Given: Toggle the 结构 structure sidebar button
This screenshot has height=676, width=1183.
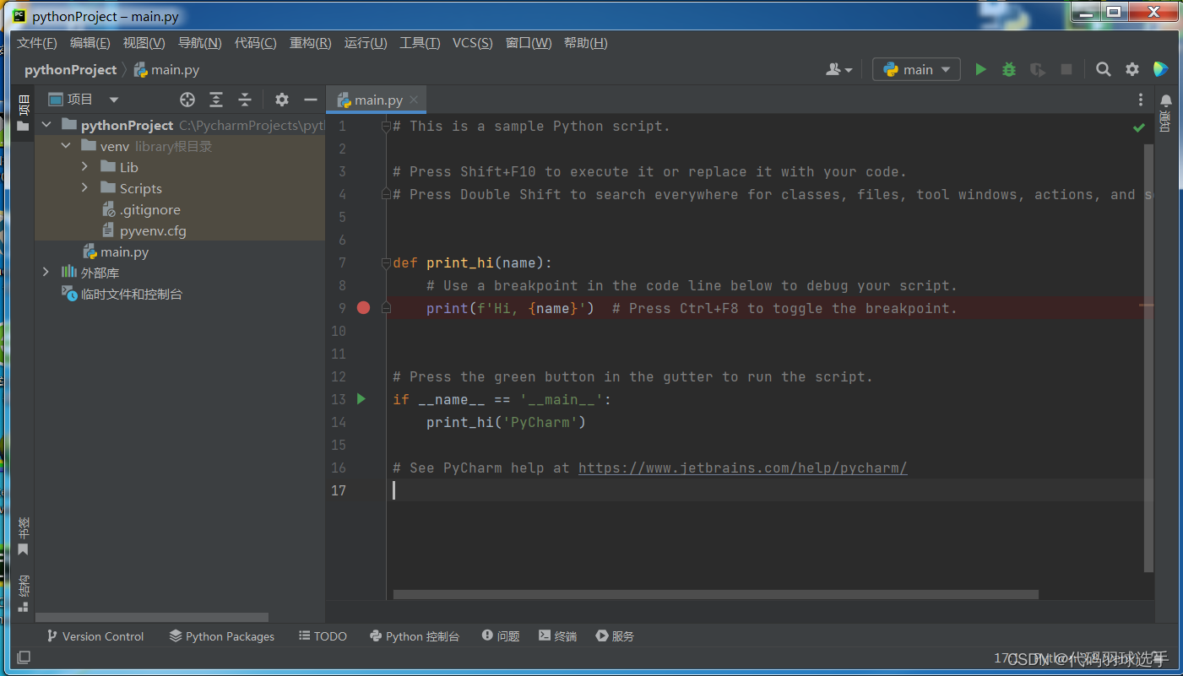Looking at the screenshot, I should point(23,593).
